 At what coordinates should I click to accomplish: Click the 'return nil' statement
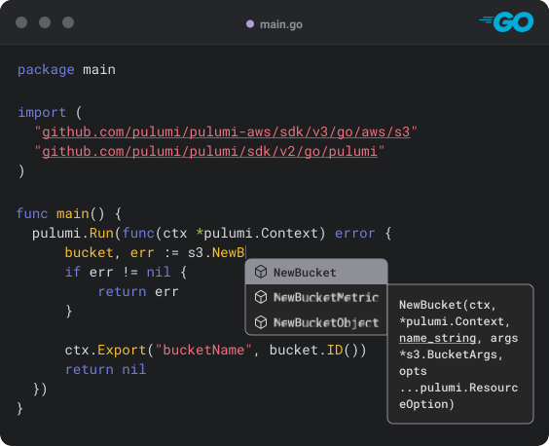click(105, 370)
